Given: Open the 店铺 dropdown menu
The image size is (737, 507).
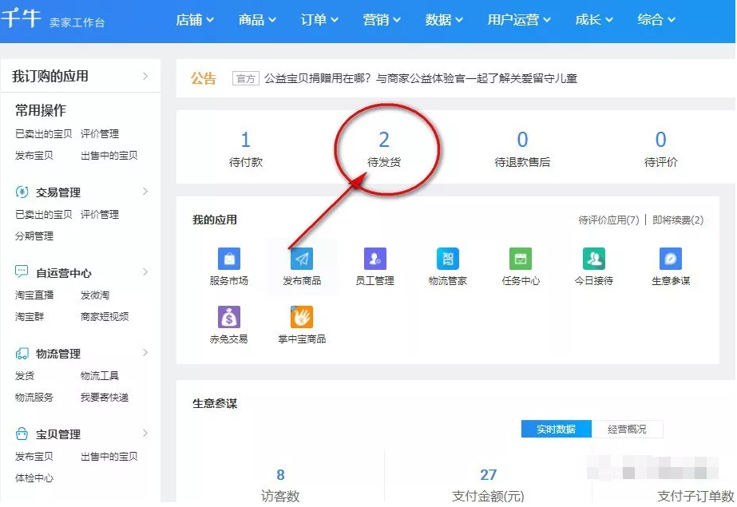Looking at the screenshot, I should tap(194, 20).
